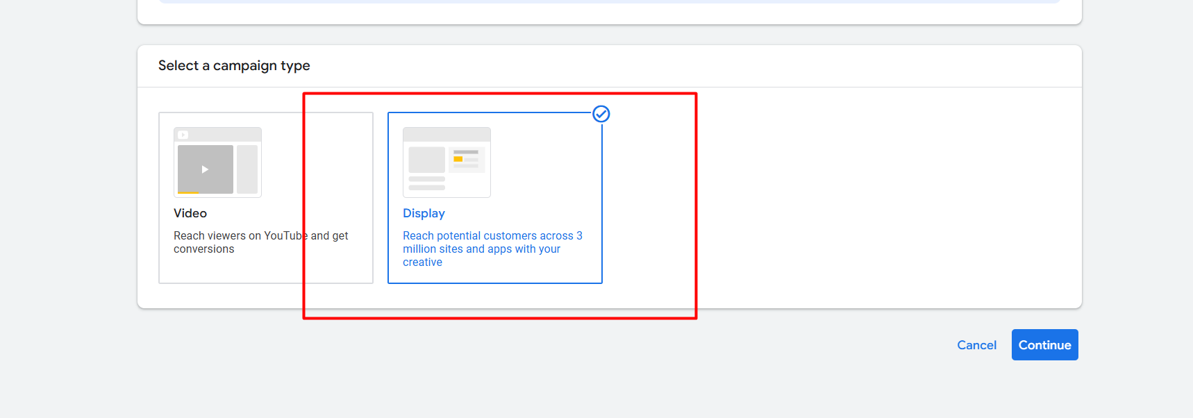Click the Cancel link
The image size is (1193, 418).
[x=976, y=345]
